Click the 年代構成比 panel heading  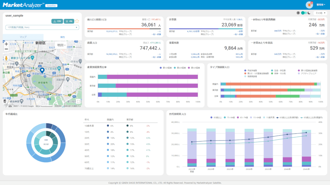(x=11, y=114)
